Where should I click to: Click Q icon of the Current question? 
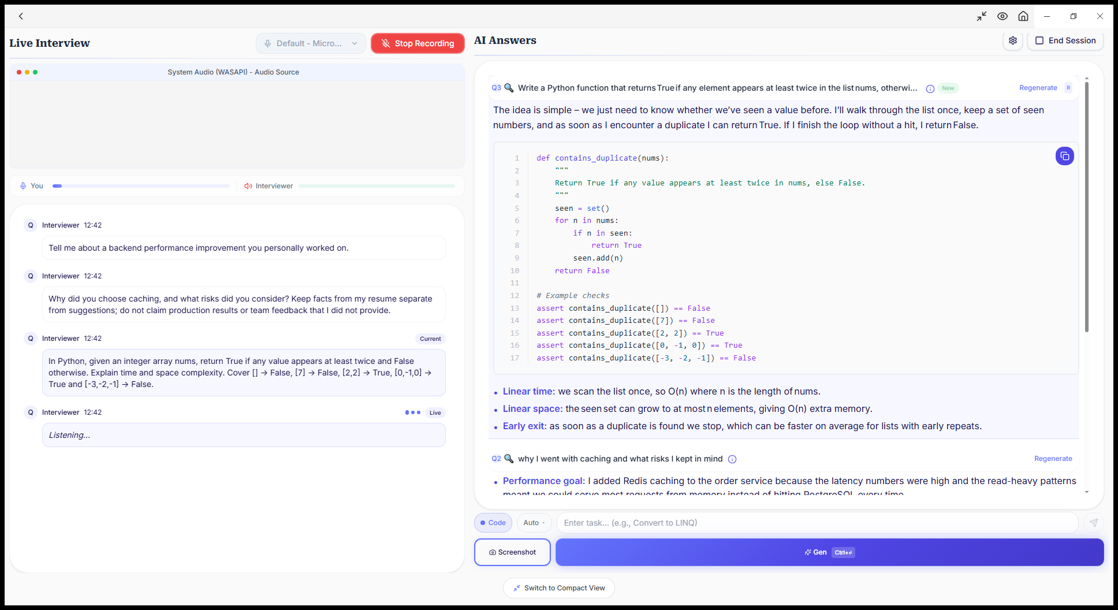click(x=31, y=339)
